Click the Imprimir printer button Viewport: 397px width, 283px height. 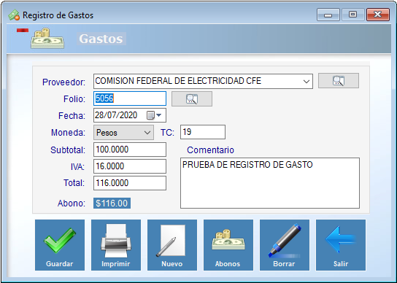coord(116,245)
